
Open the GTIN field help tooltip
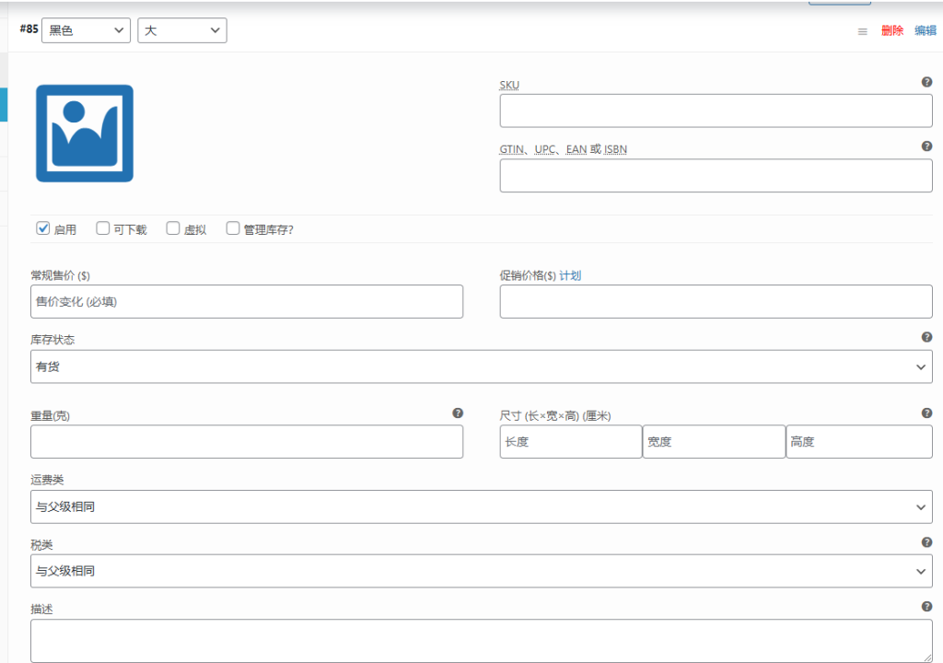927,145
